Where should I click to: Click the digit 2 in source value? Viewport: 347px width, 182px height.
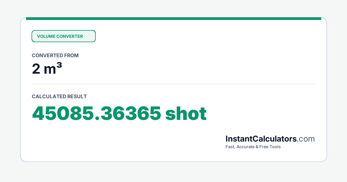click(x=36, y=69)
